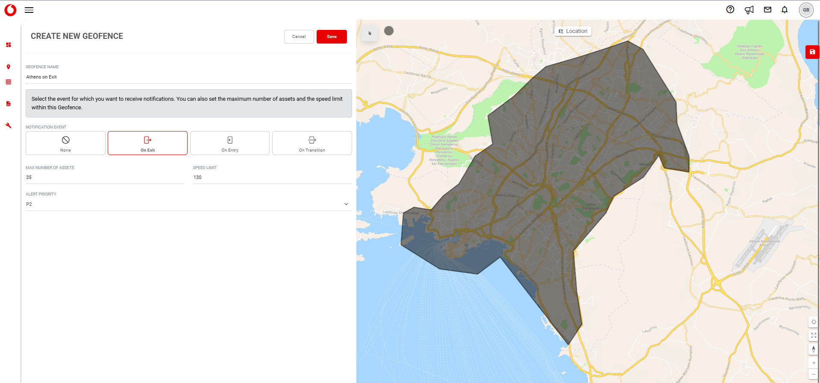Open the GB user account menu
The height and width of the screenshot is (383, 820).
tap(806, 10)
